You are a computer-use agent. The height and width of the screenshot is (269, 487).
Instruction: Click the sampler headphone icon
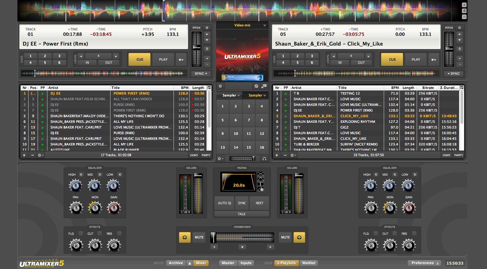tap(264, 159)
